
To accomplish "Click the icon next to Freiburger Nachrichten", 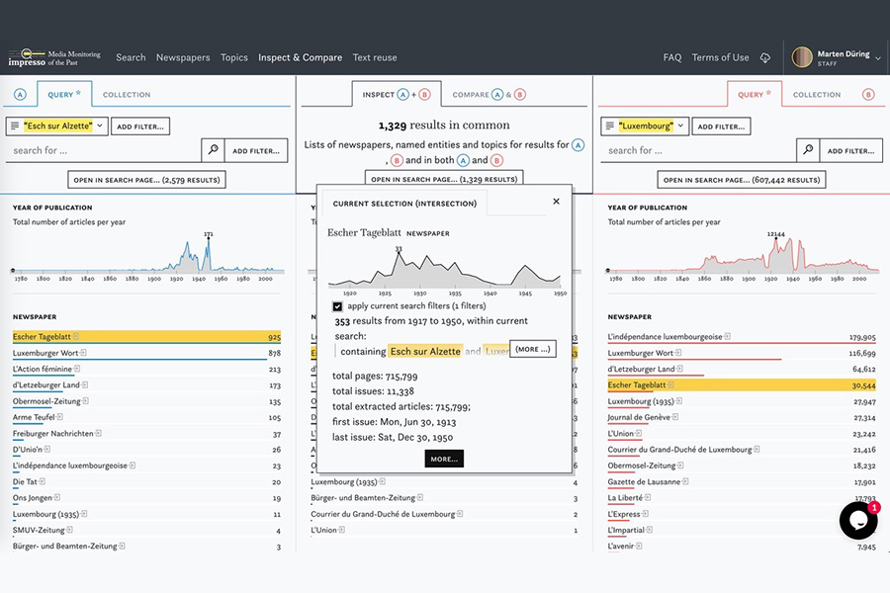I will [98, 433].
